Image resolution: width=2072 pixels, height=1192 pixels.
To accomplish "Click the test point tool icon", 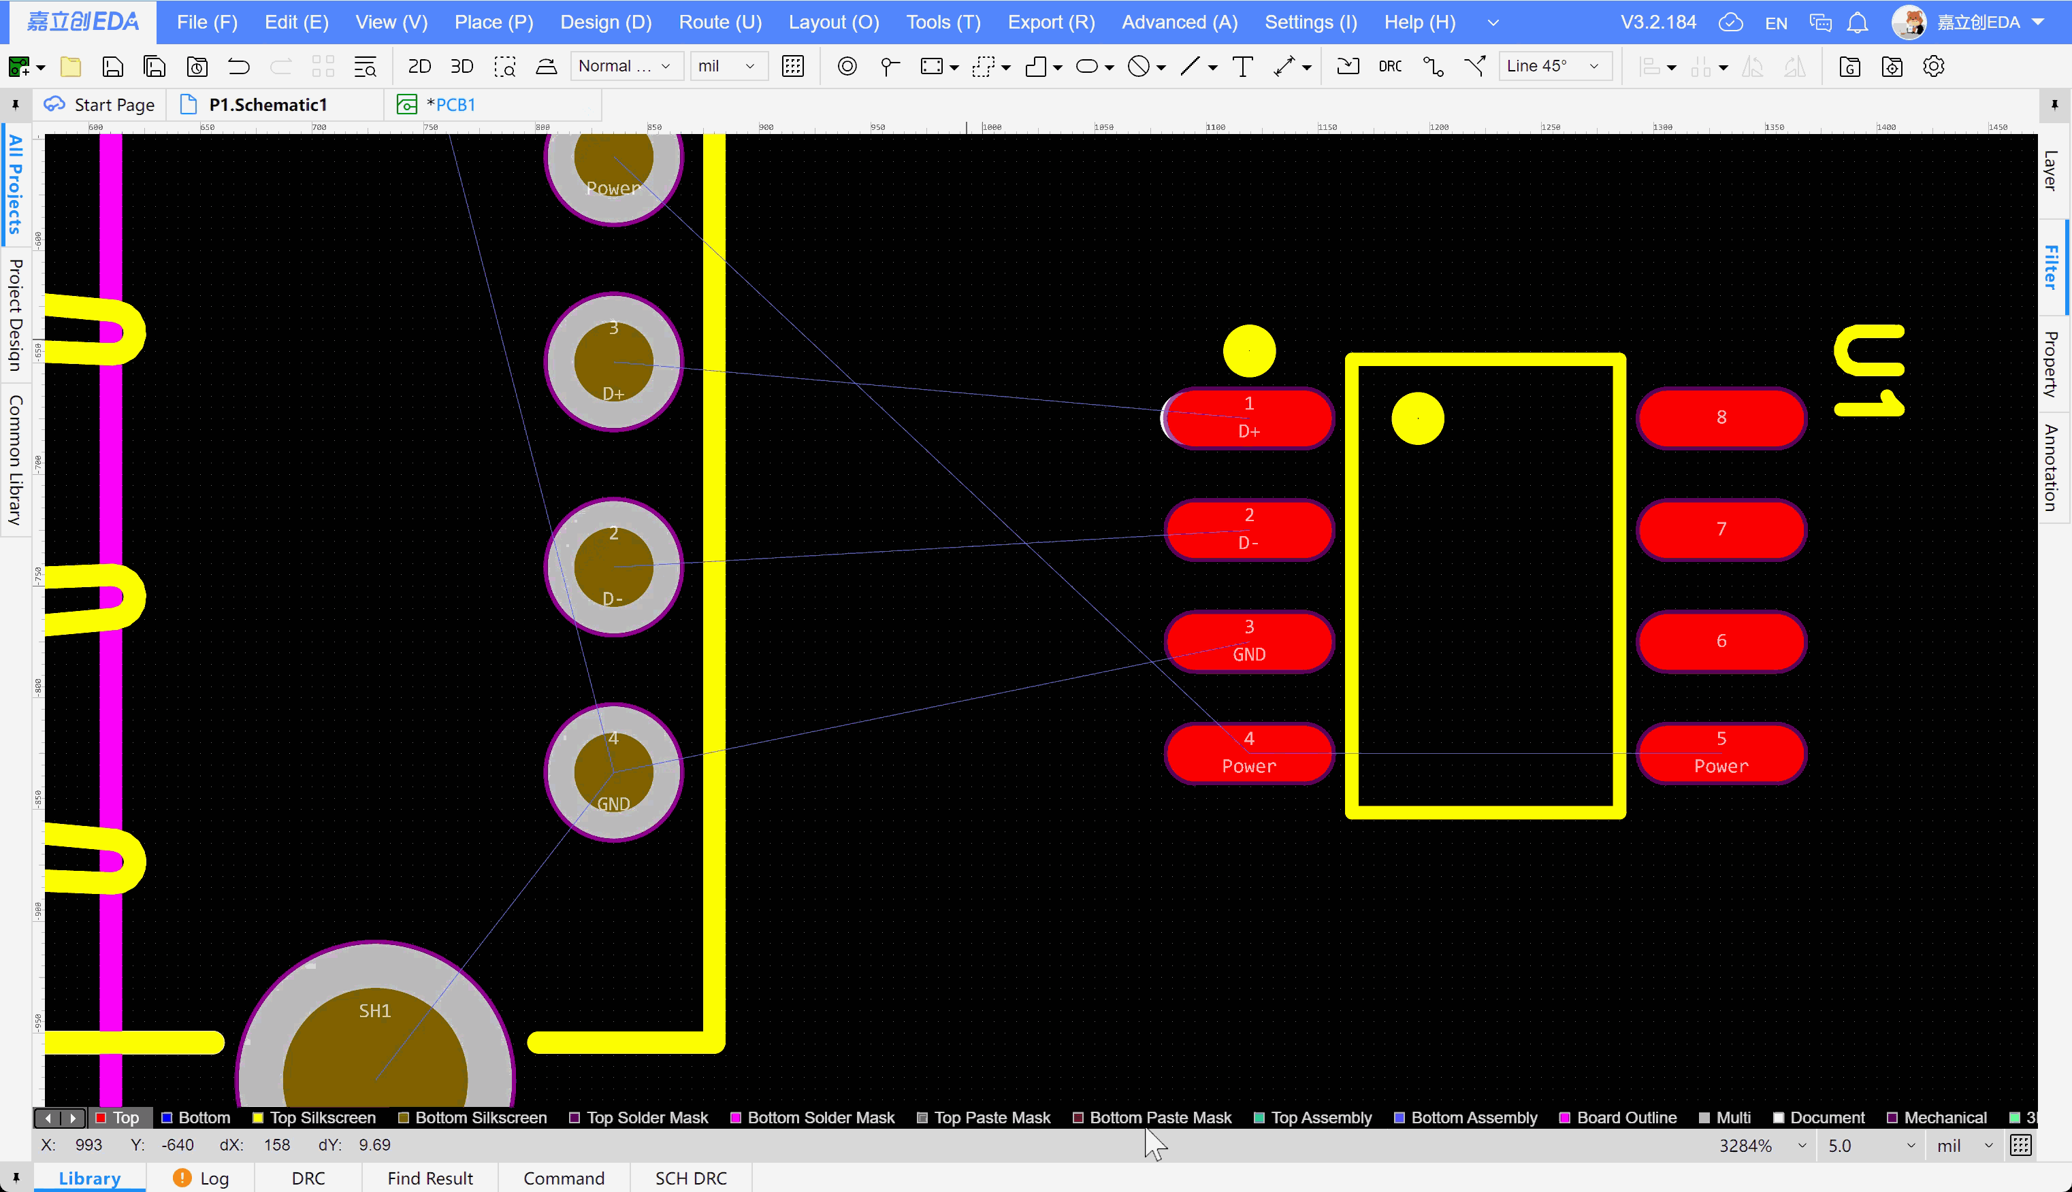I will [x=890, y=66].
